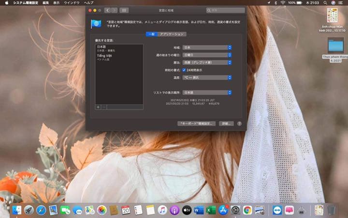Launch Microsoft Word from Dock

(199, 210)
